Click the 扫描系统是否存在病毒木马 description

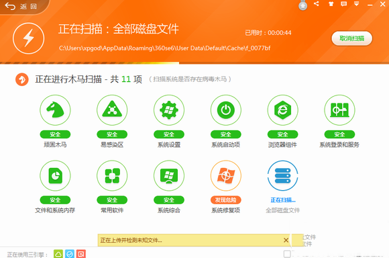190,79
